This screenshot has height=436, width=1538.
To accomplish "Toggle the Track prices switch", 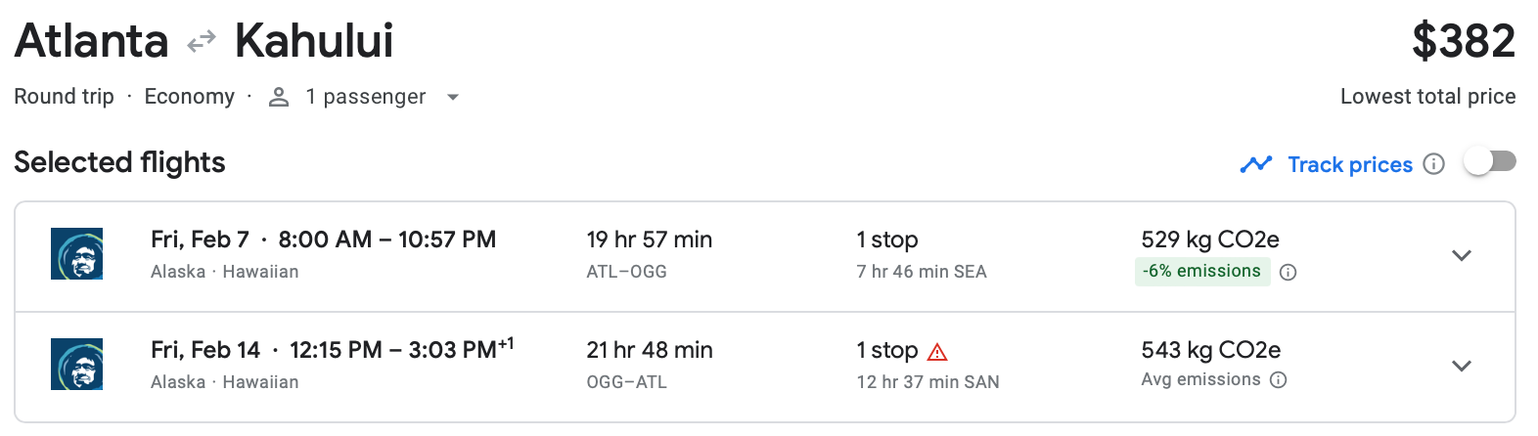I will click(x=1489, y=162).
